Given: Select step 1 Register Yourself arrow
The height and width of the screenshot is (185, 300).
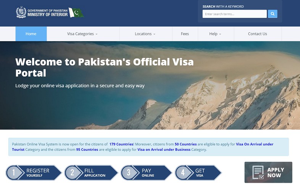Looking at the screenshot, I should [34, 173].
